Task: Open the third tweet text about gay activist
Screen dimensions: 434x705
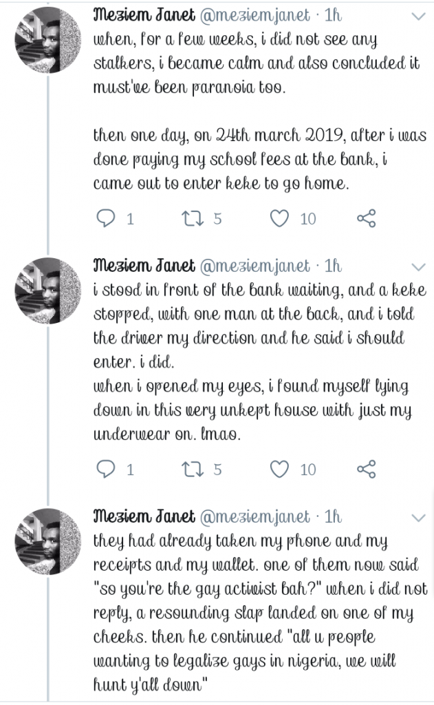Action: (x=260, y=613)
